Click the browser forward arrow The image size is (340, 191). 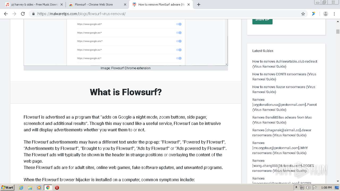pyautogui.click(x=14, y=14)
